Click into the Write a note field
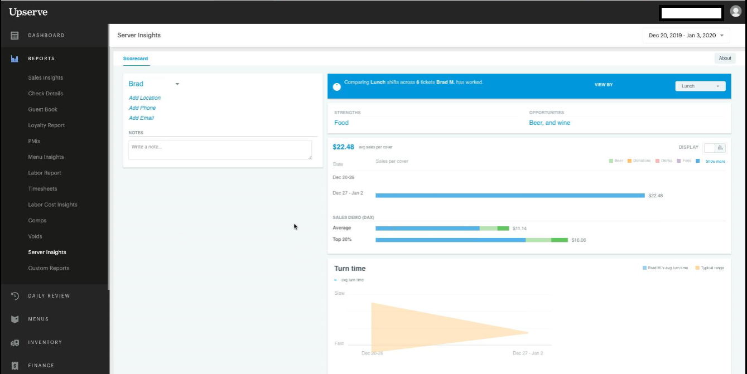 (x=220, y=150)
